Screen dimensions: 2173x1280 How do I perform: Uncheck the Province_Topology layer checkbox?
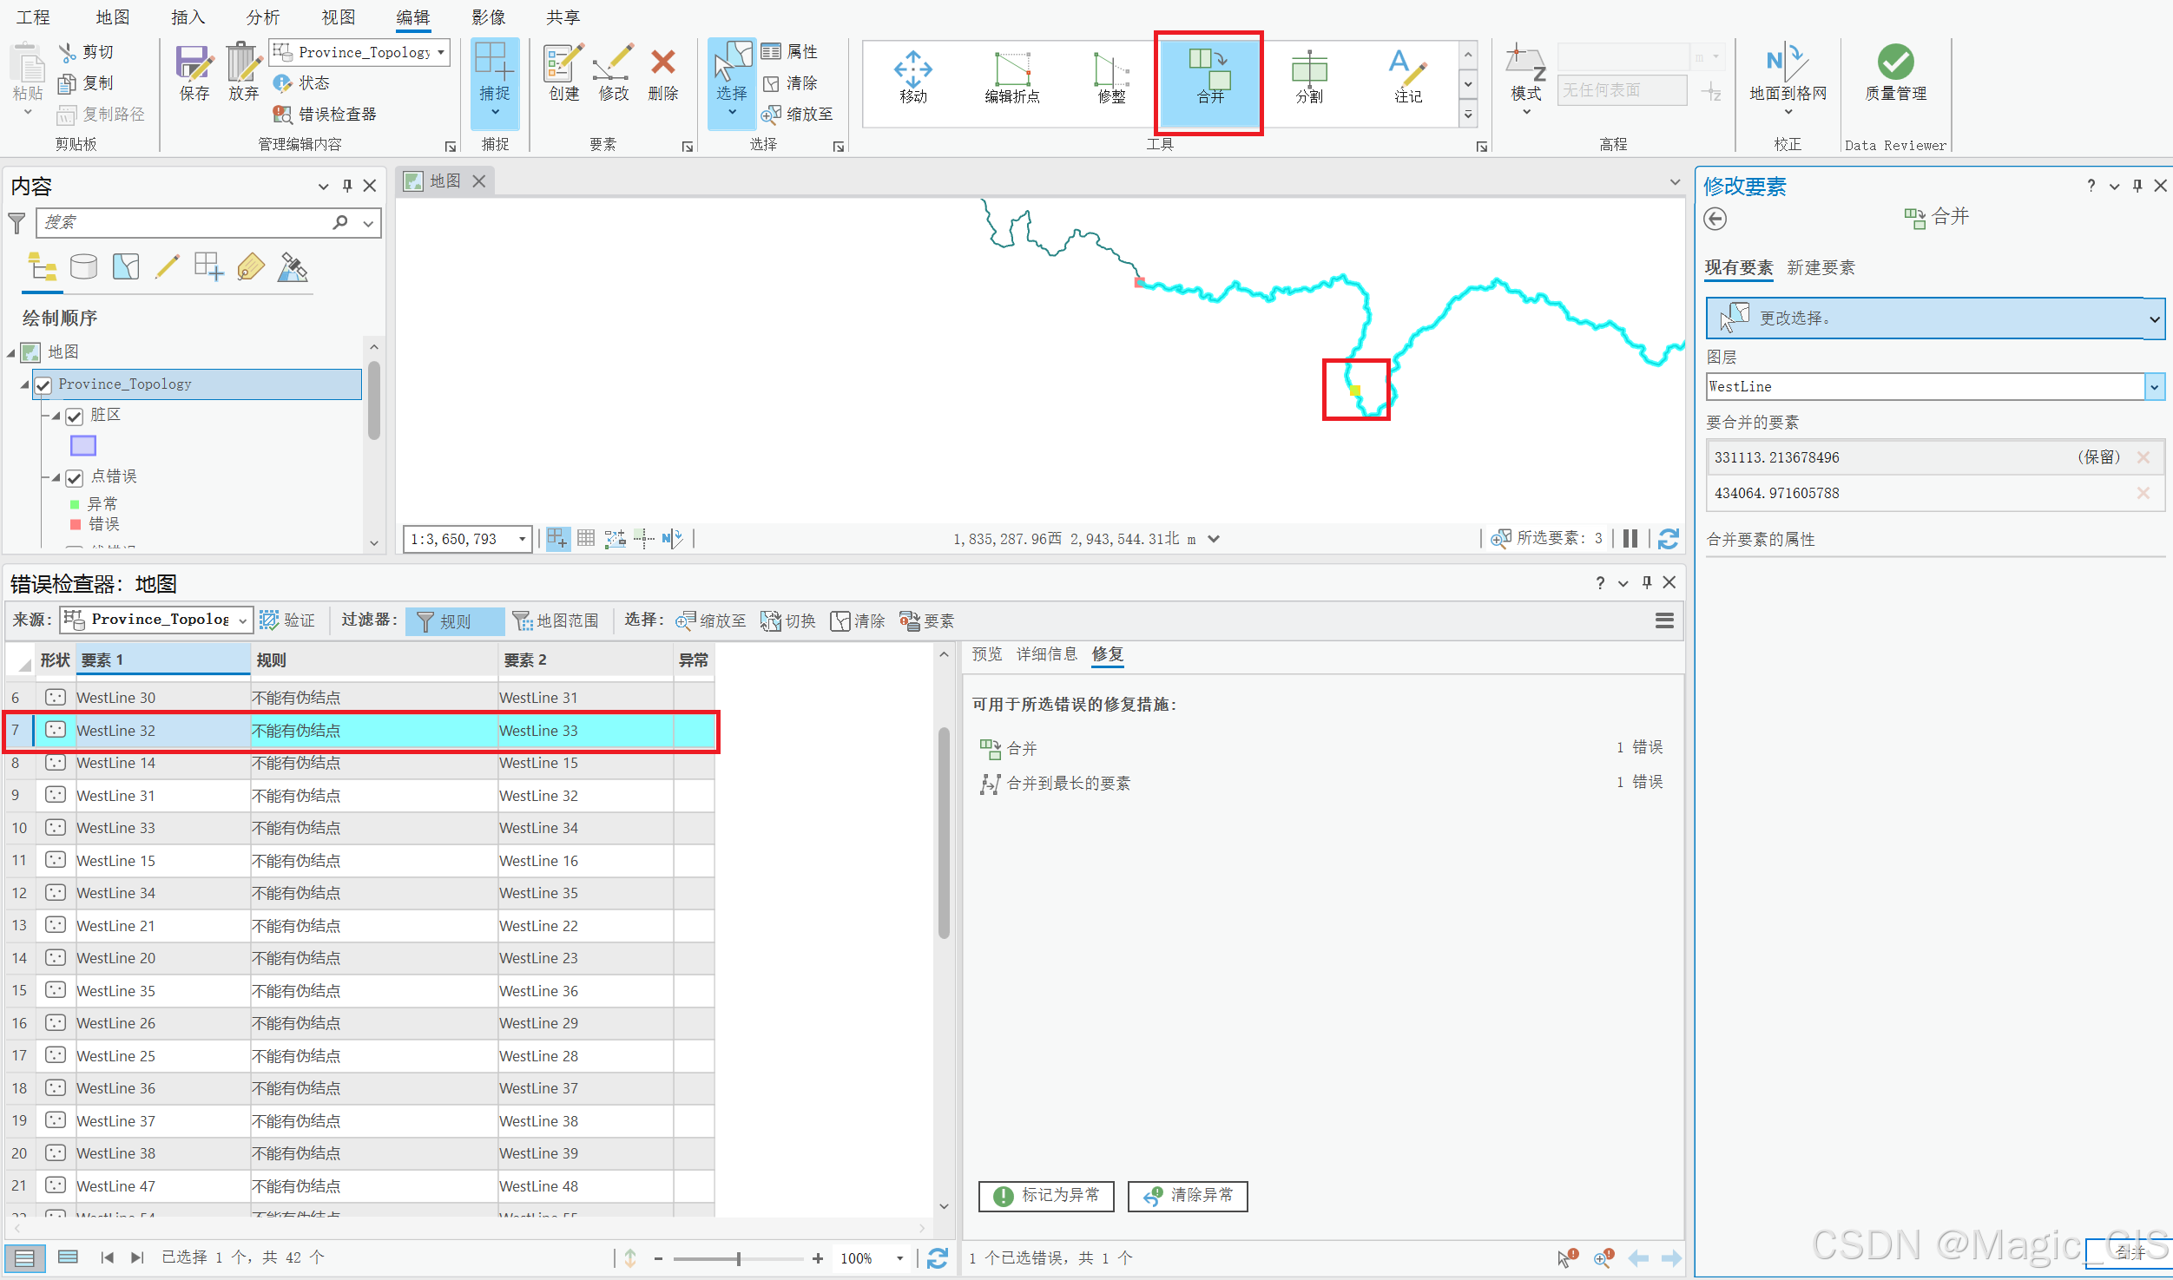[x=44, y=384]
